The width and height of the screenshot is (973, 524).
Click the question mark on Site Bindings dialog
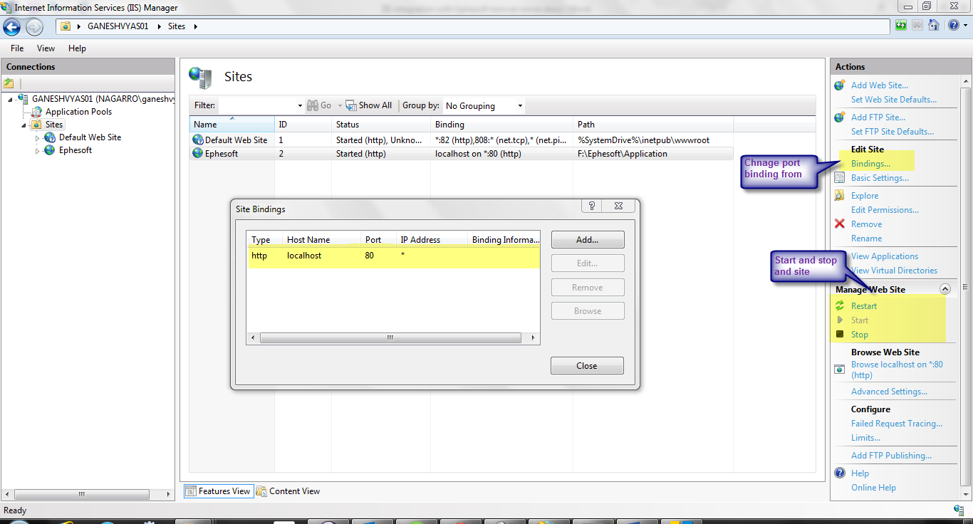pos(591,206)
